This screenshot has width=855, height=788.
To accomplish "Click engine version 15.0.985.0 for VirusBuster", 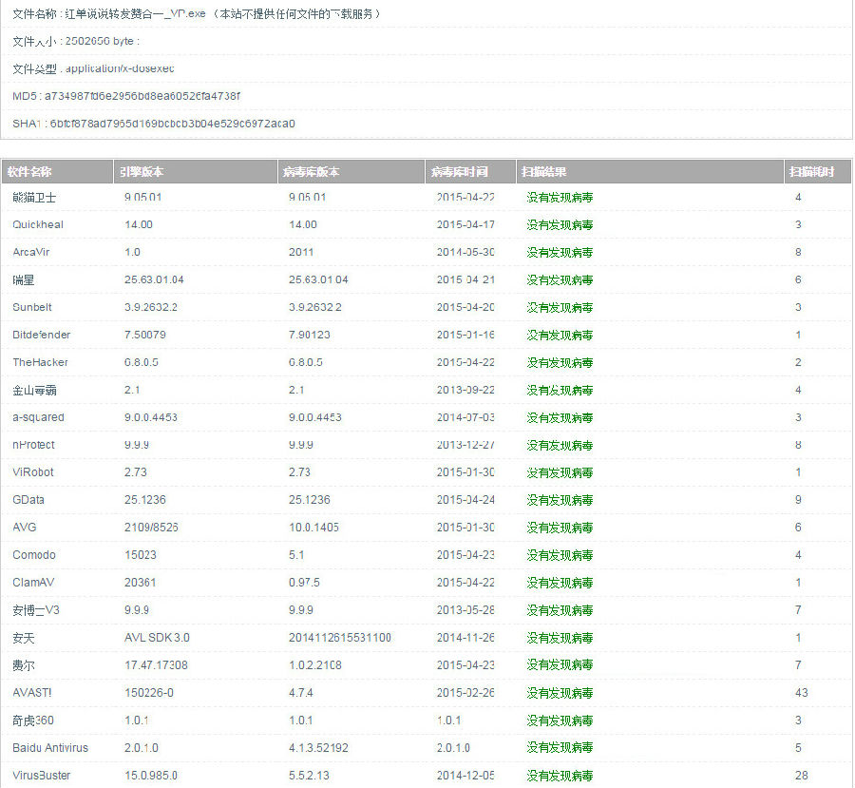I will [x=151, y=776].
